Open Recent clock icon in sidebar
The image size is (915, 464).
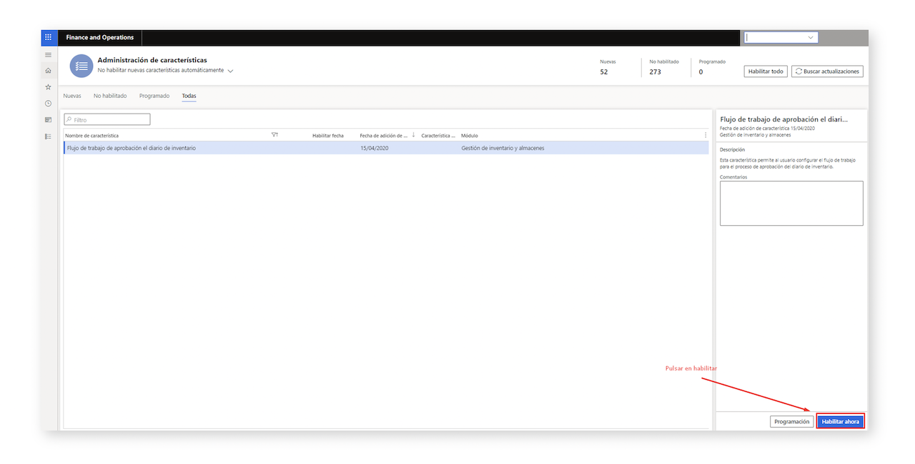[x=48, y=103]
